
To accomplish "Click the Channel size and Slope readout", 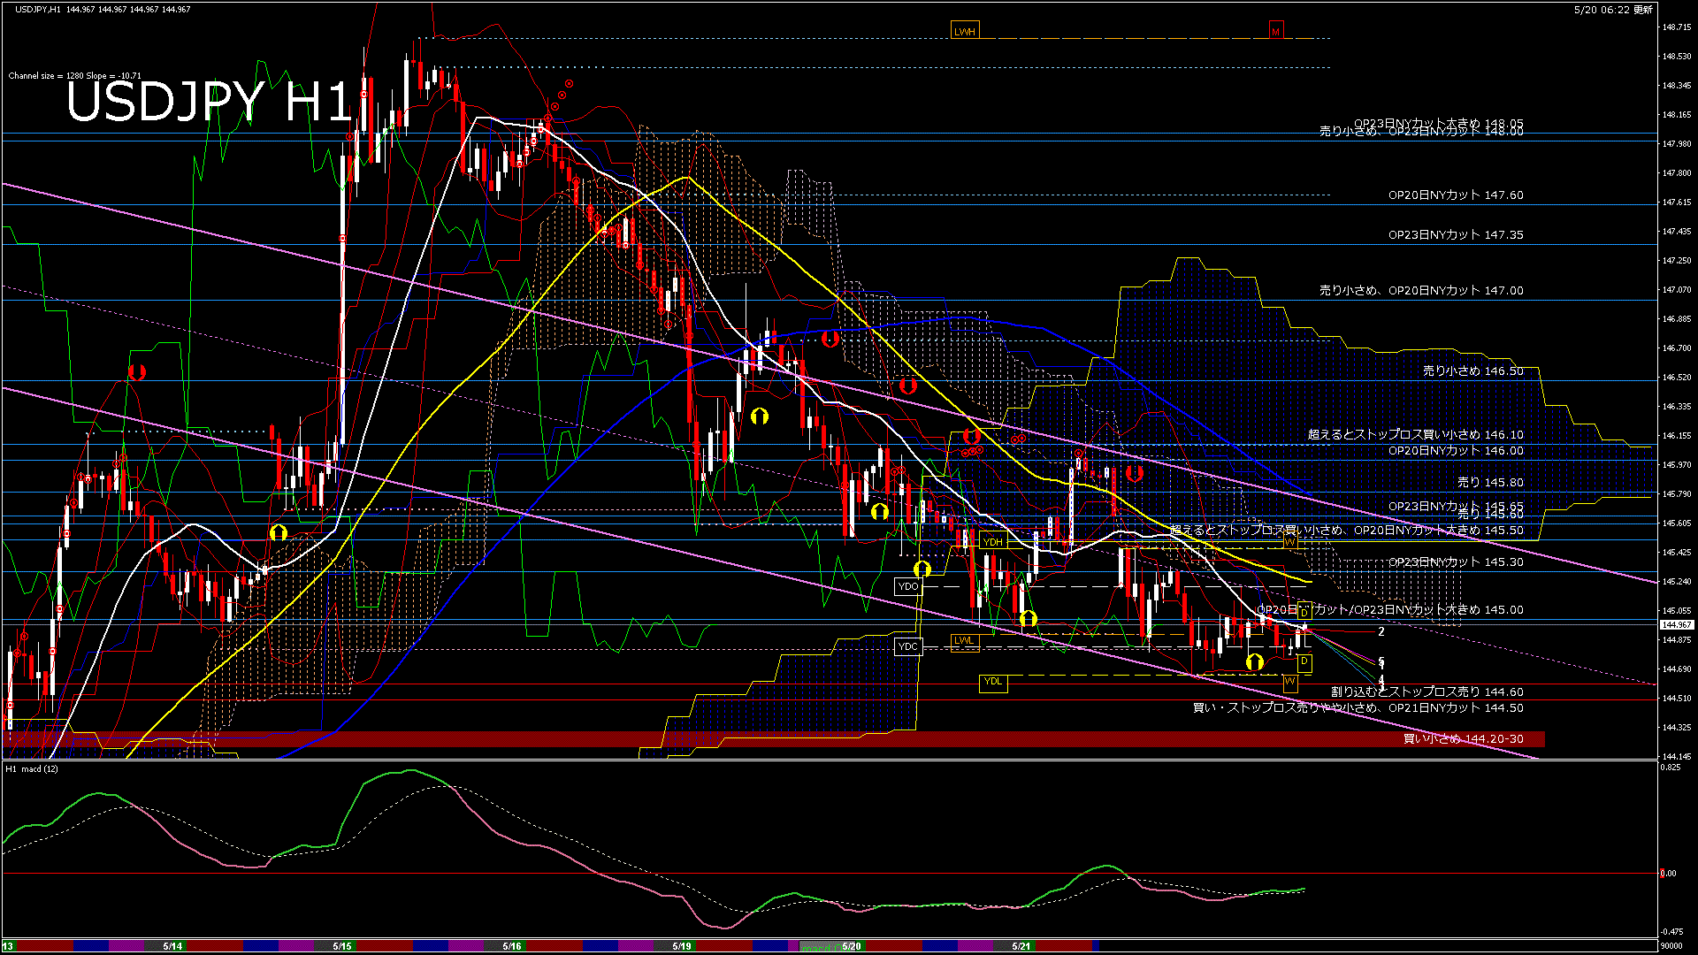I will (x=74, y=75).
